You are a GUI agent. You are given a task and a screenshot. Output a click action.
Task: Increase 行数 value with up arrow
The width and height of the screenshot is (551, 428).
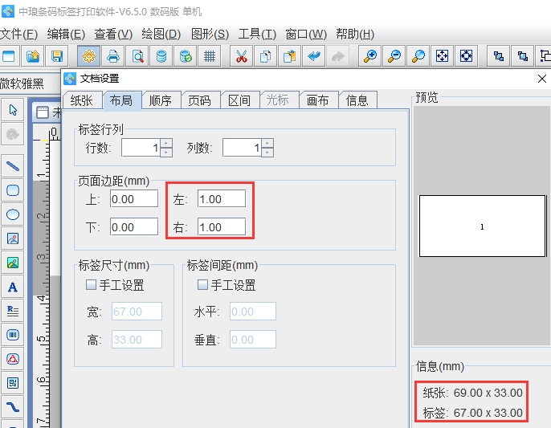pyautogui.click(x=165, y=144)
